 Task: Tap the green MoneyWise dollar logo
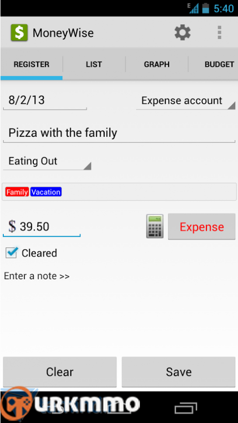pos(19,33)
